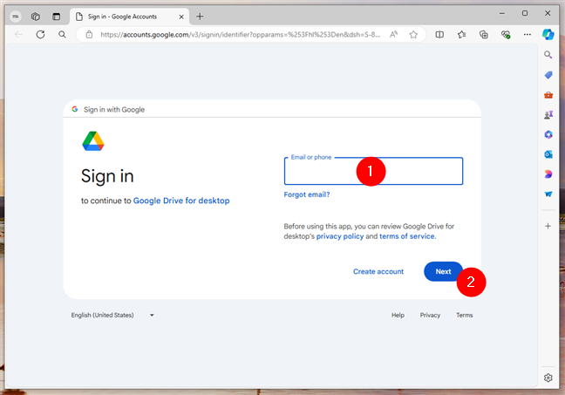The width and height of the screenshot is (565, 395).
Task: Click the blue Next button
Action: click(443, 272)
